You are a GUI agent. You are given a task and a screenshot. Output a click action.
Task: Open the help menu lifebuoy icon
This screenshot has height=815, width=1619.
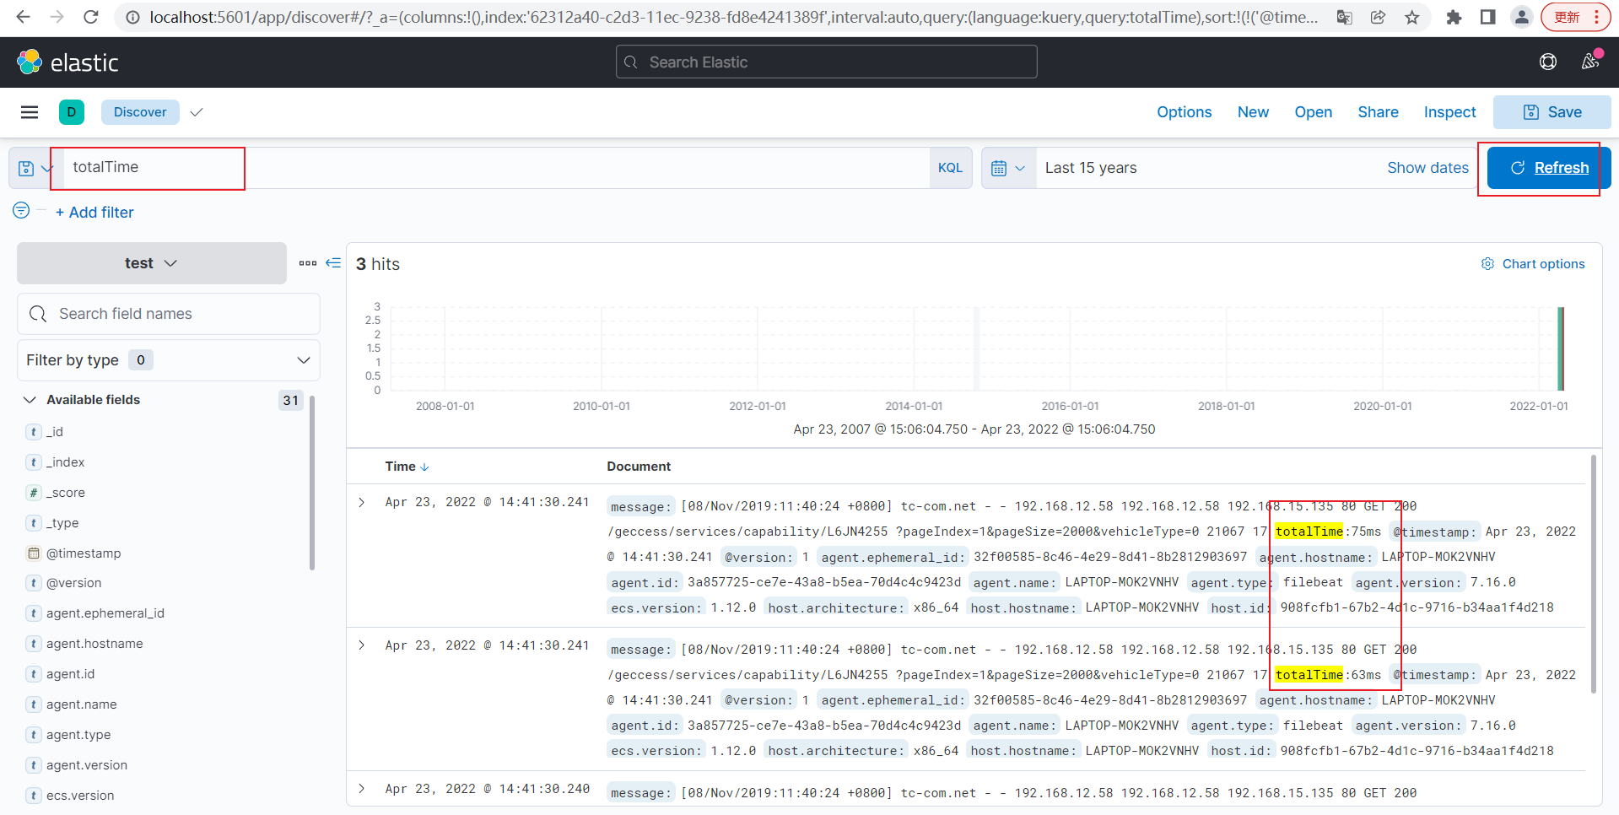coord(1548,62)
